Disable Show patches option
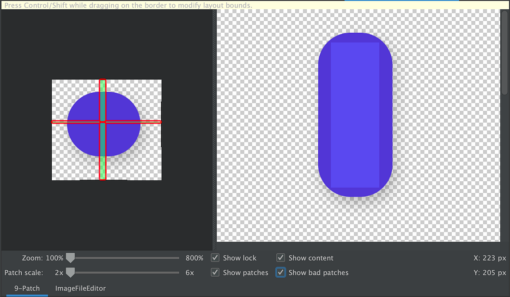Image resolution: width=510 pixels, height=297 pixels. (x=215, y=273)
